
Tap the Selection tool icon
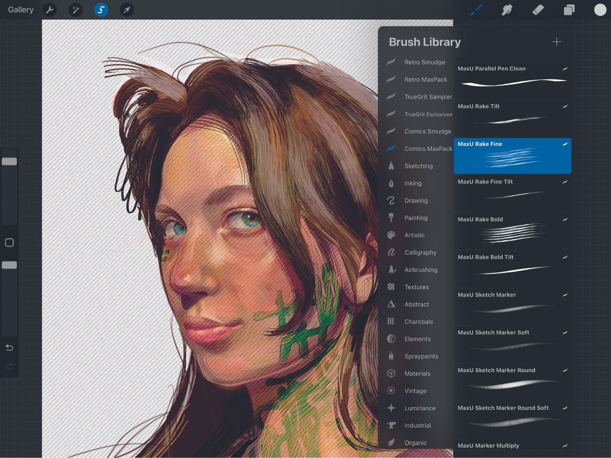101,10
